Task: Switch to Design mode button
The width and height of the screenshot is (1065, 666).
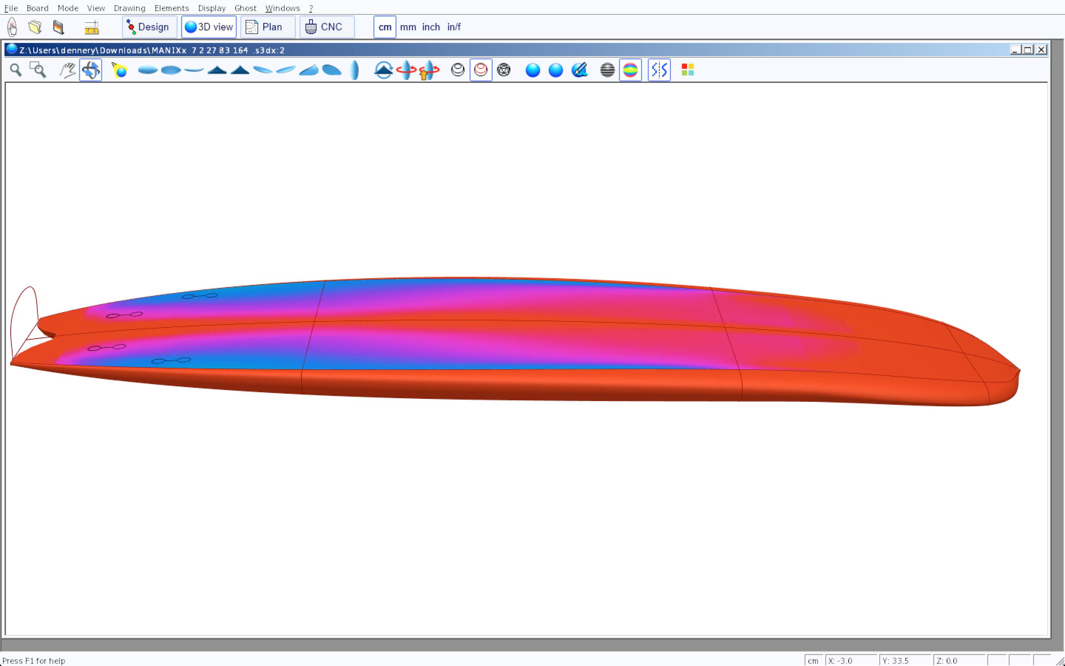Action: (149, 27)
